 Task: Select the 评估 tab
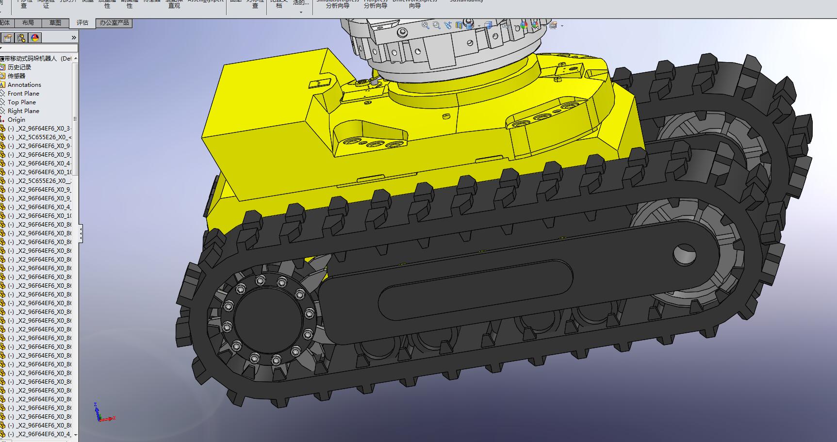coord(82,23)
